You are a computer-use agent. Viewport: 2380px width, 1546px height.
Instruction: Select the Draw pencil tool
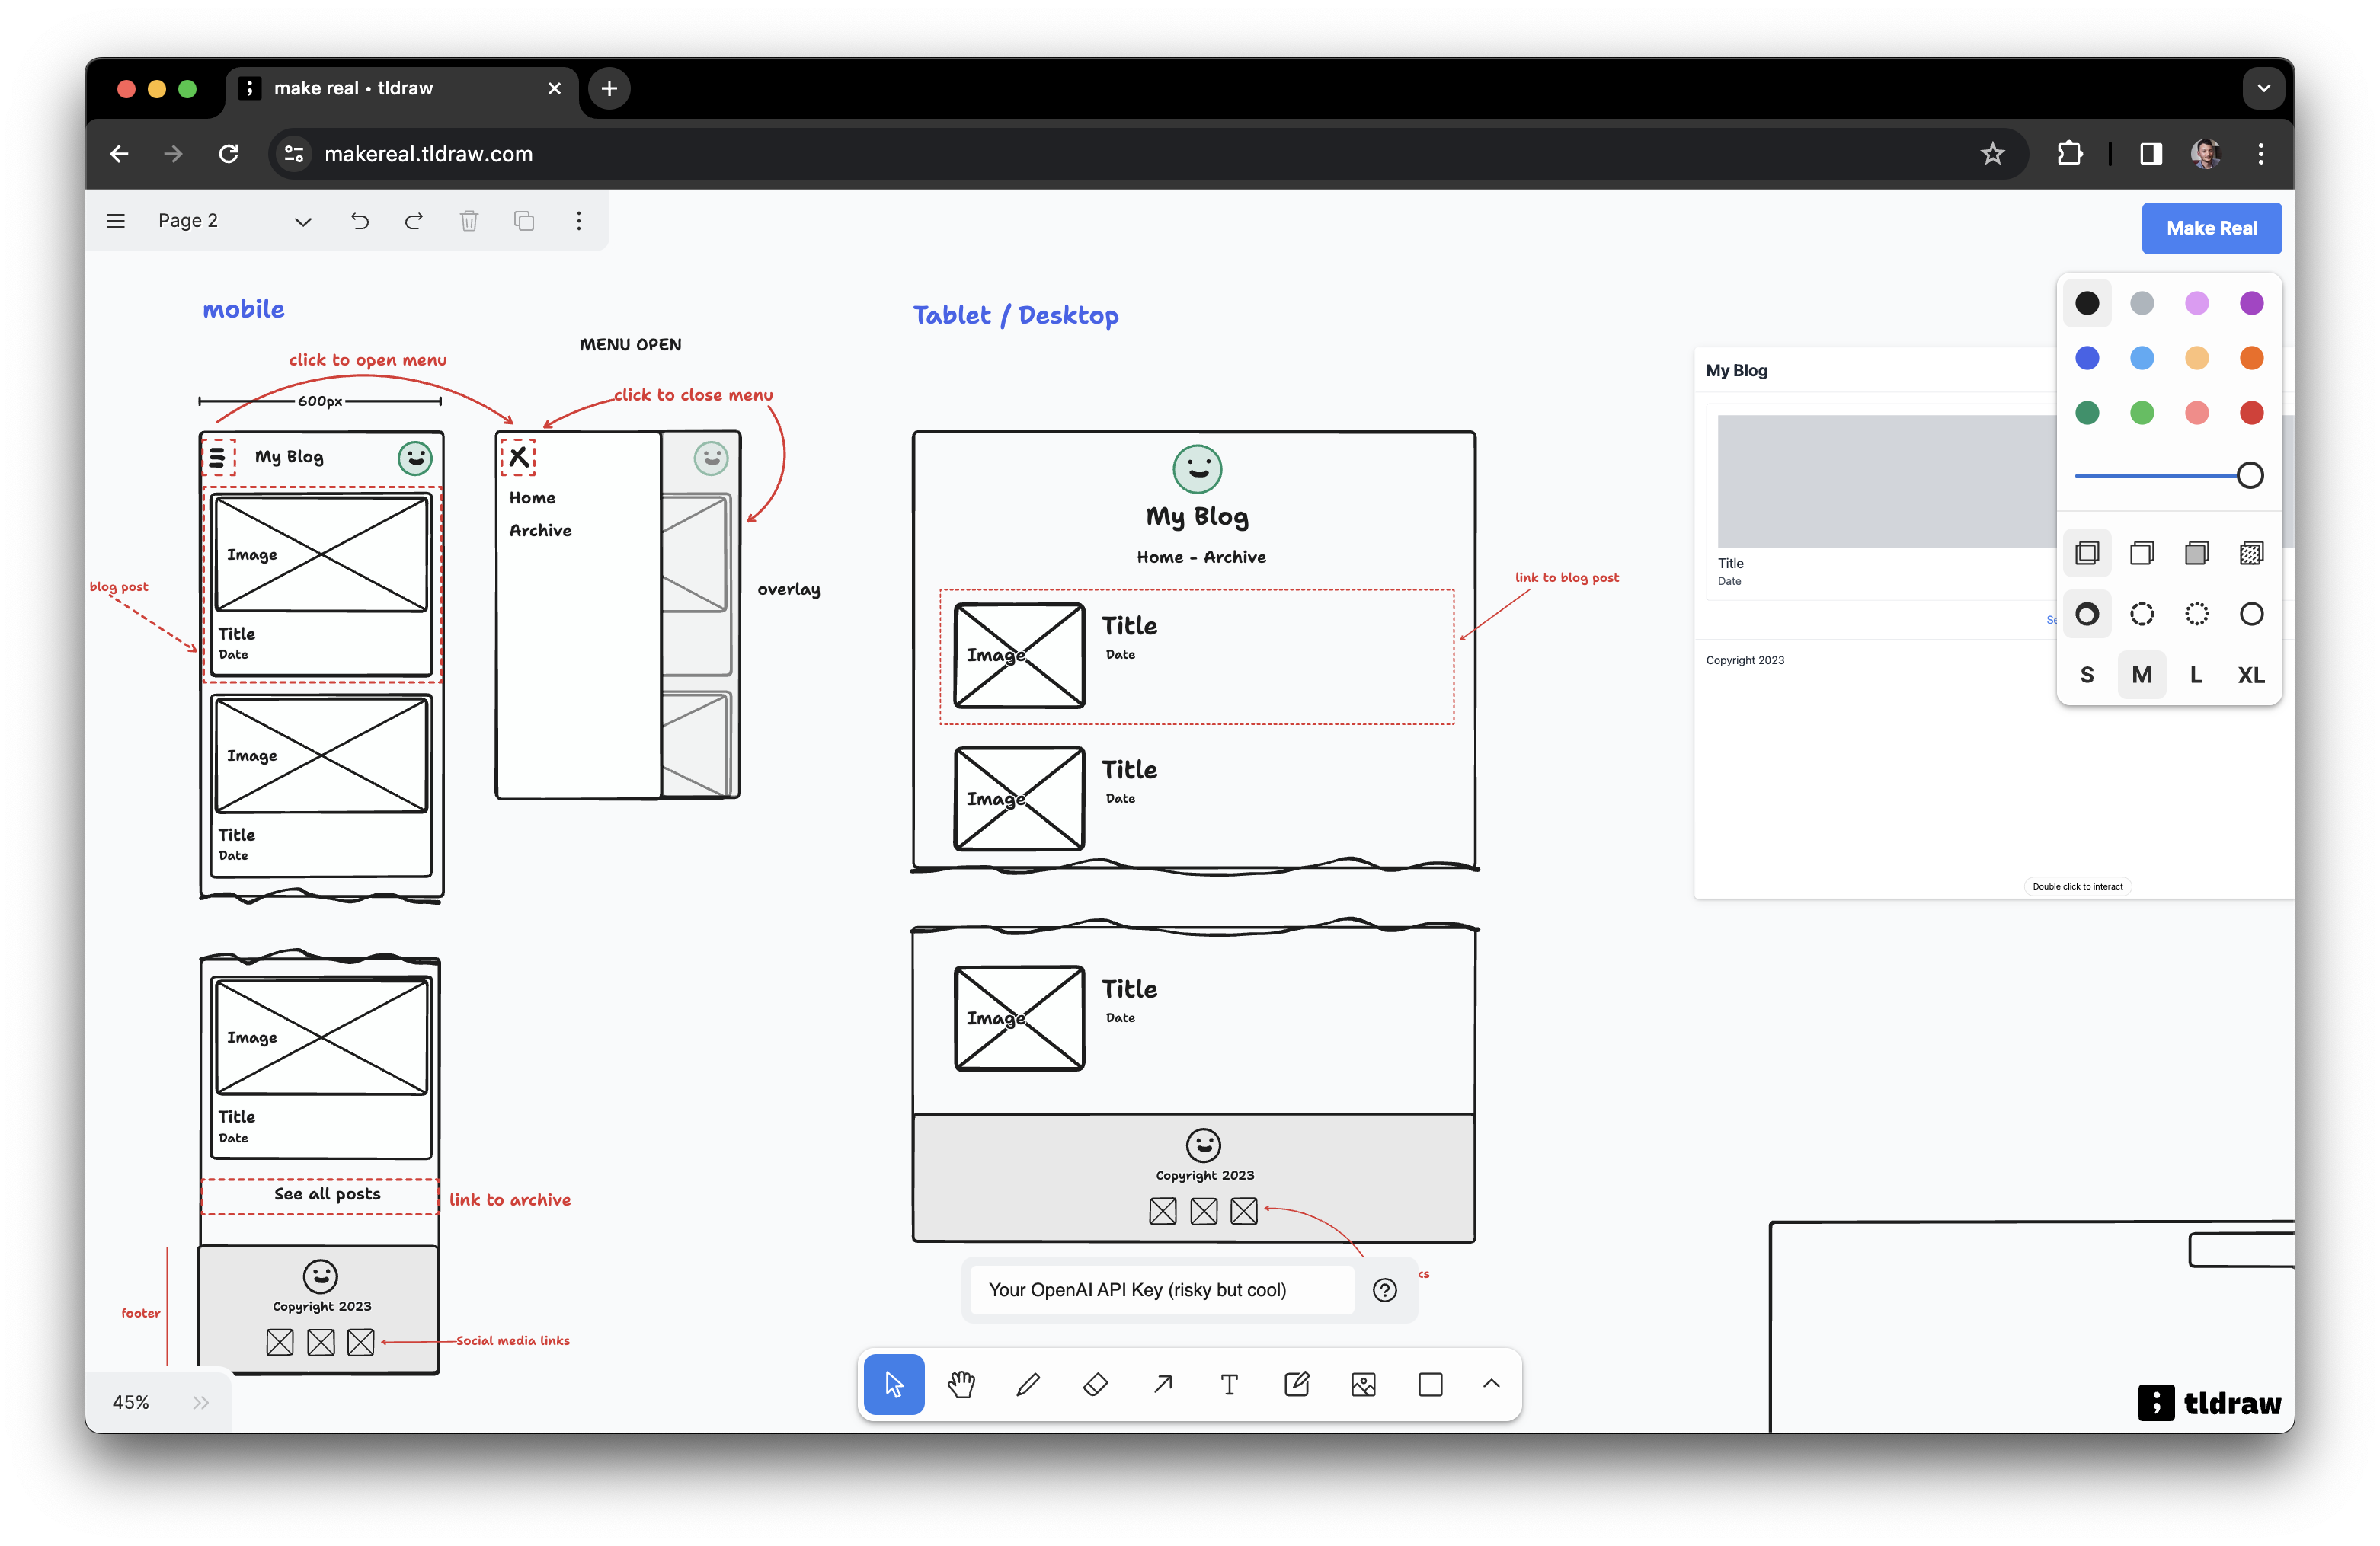tap(1028, 1384)
